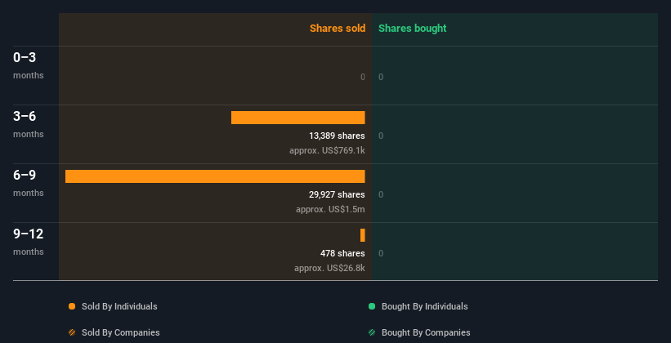Click the Shares bought column header
The image size is (671, 343).
[413, 29]
